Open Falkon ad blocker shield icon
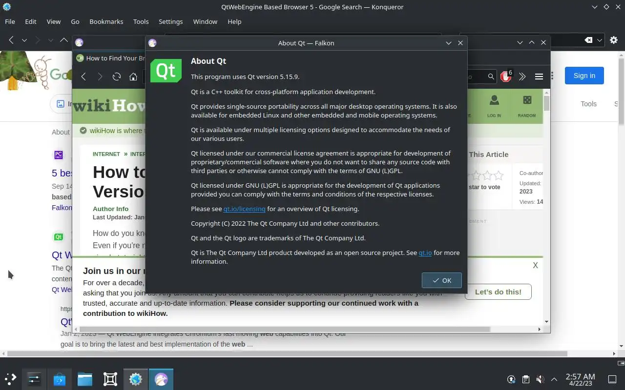Screen dimensions: 625x390 click(506, 76)
